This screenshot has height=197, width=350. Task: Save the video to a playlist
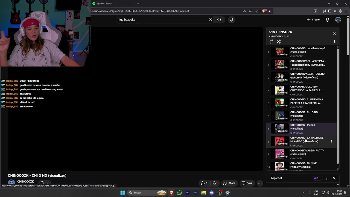tap(247, 183)
